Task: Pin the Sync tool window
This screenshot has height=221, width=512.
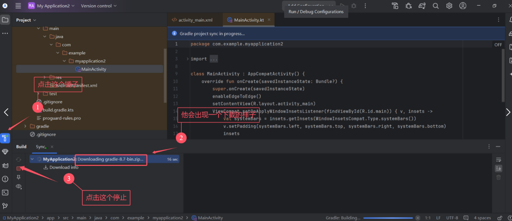Action: pos(19,177)
